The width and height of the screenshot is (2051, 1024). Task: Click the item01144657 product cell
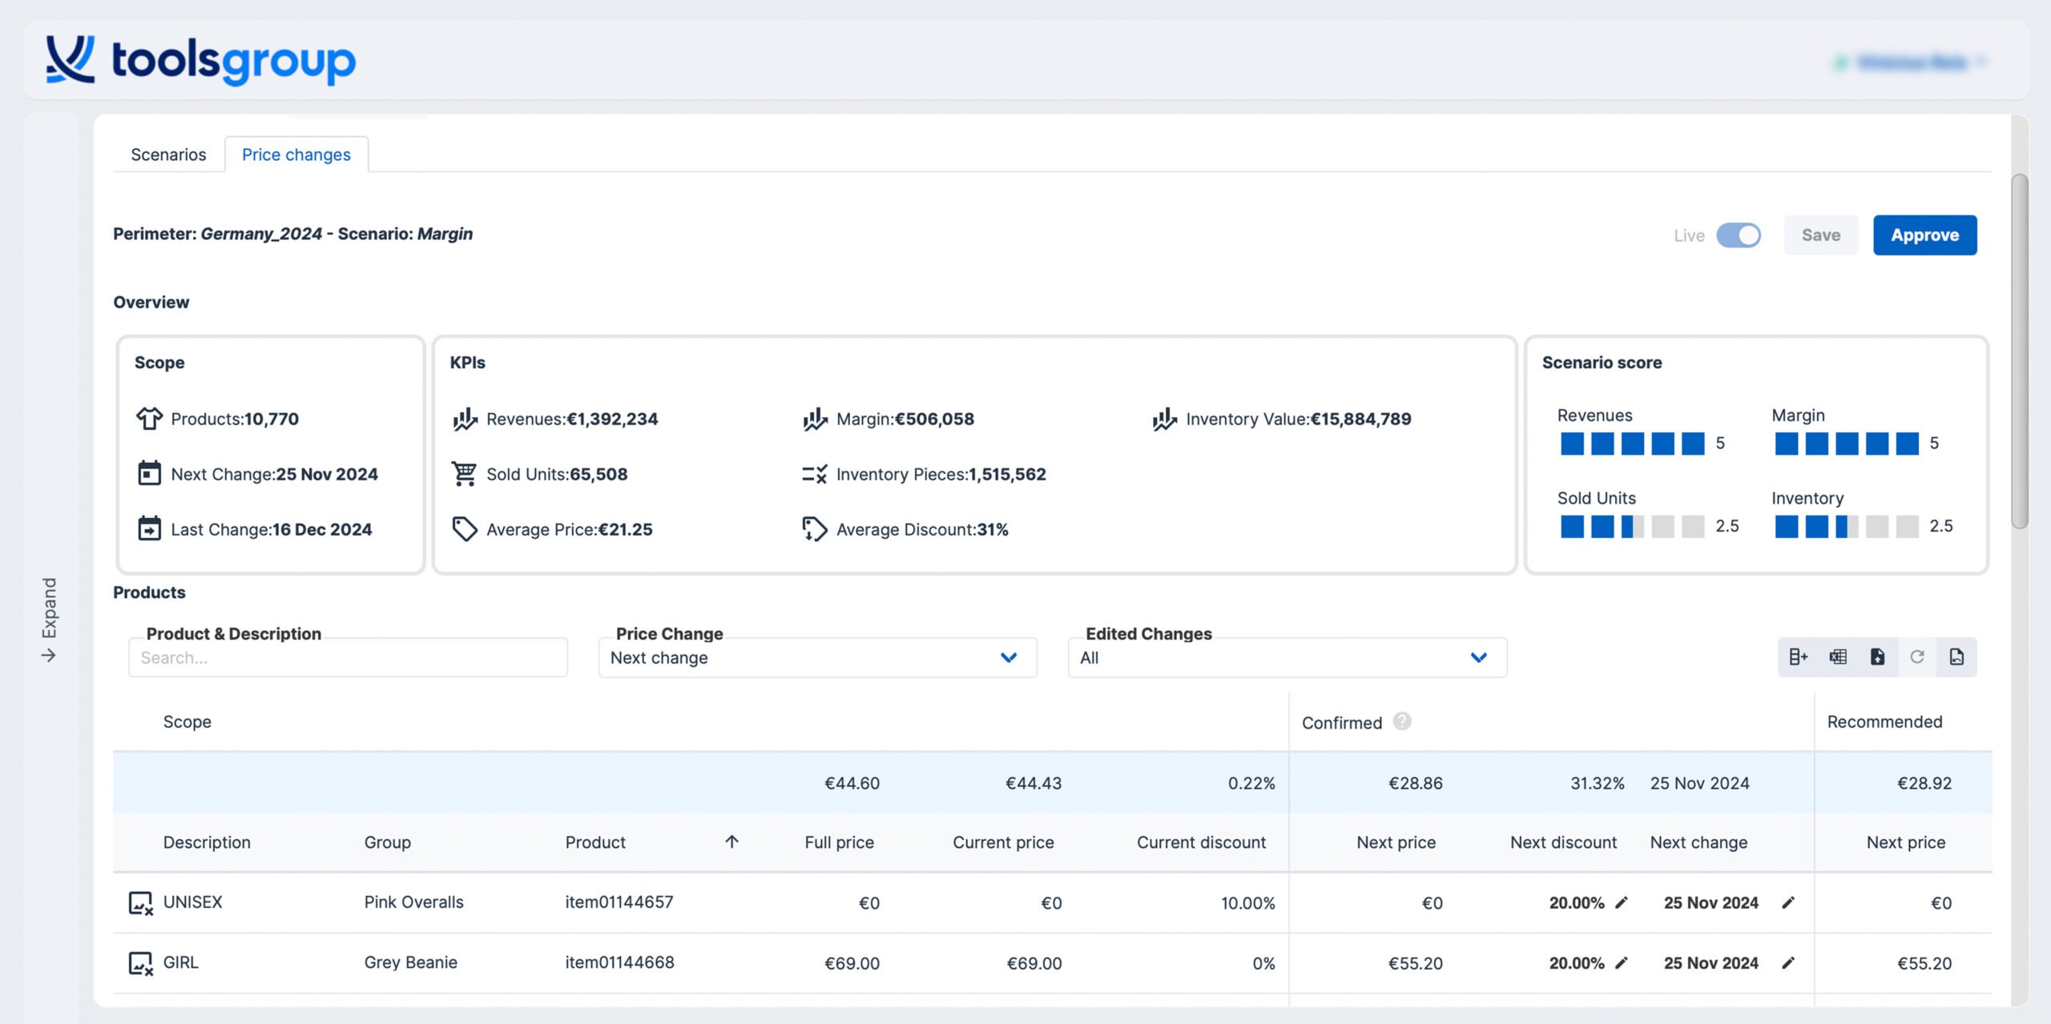click(x=619, y=902)
